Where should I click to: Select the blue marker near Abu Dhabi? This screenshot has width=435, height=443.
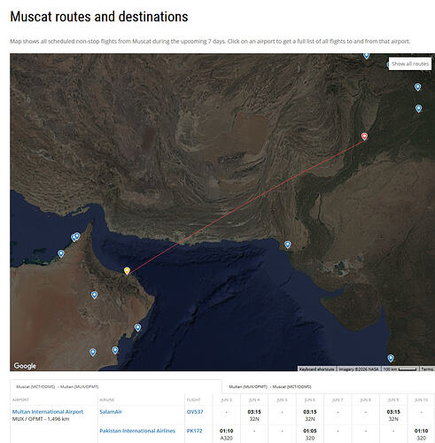(x=61, y=253)
